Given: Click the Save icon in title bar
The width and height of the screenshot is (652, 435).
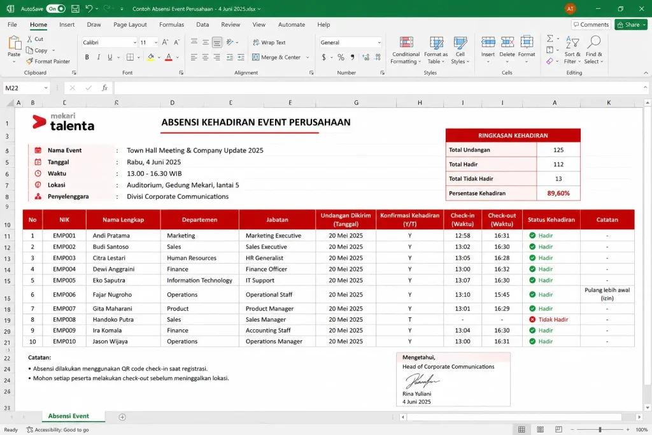Looking at the screenshot, I should coord(75,9).
